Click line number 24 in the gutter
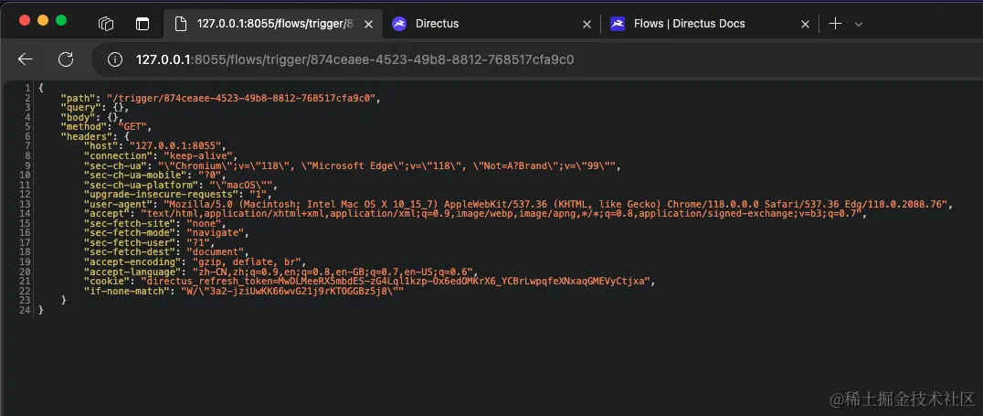This screenshot has width=983, height=416. [x=25, y=310]
